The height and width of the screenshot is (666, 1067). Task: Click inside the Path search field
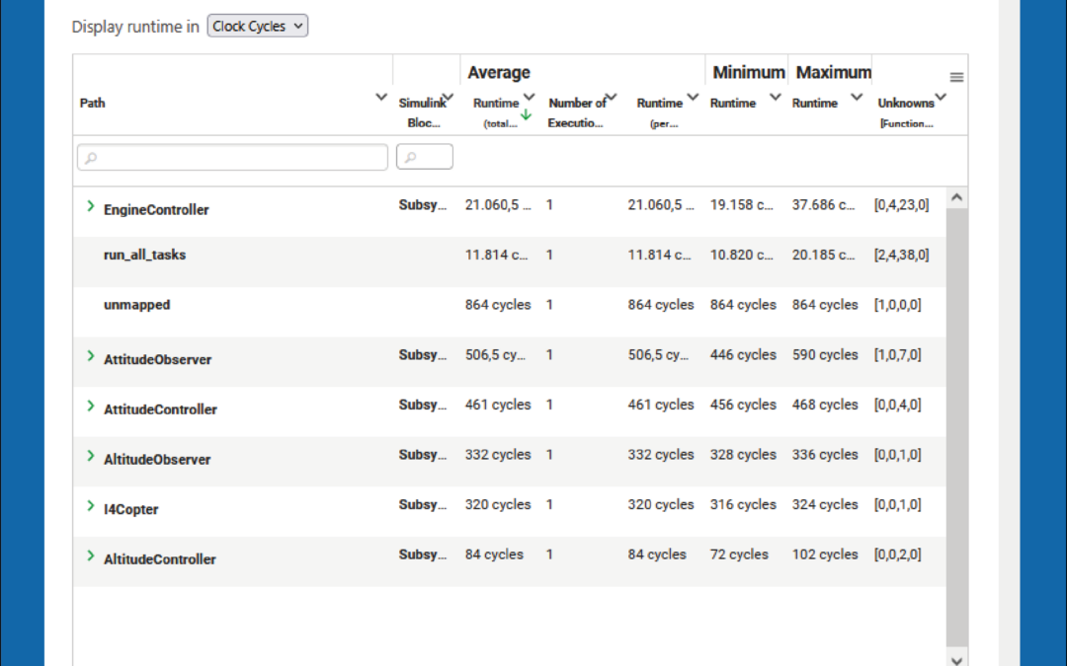232,157
